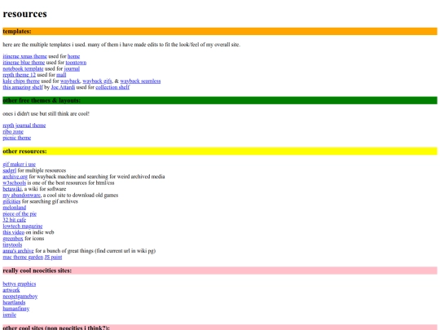The image size is (440, 330).
Task: Click the green other free themes heading
Action: click(220, 100)
